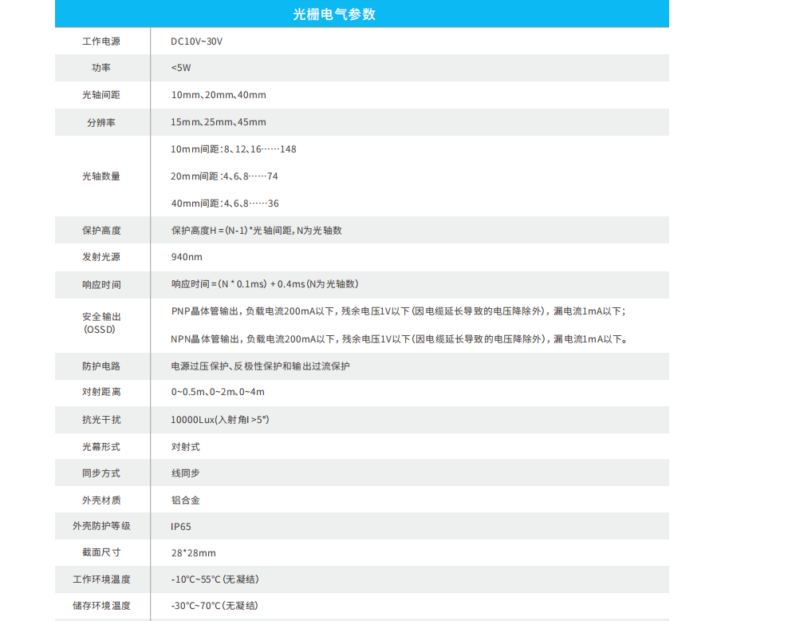Select the 对射距离 row label

[101, 392]
